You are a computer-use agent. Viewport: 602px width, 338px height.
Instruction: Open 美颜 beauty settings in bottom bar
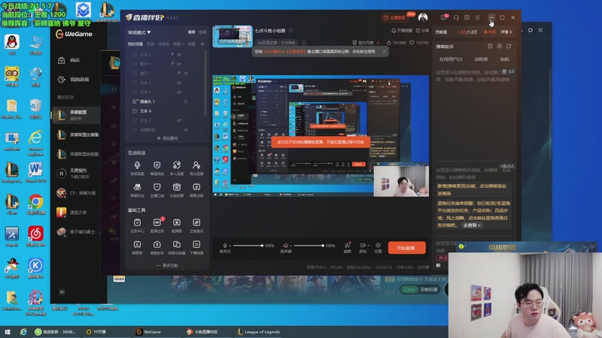[347, 247]
